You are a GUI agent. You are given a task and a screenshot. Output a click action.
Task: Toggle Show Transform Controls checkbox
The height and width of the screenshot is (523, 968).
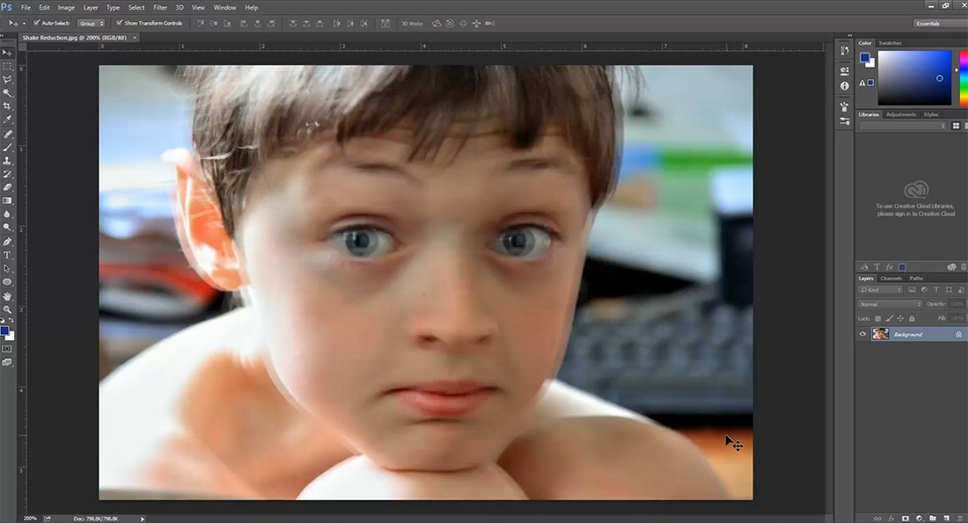[x=119, y=24]
